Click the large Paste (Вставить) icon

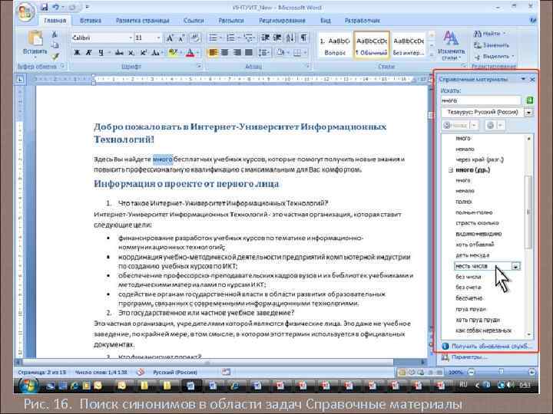tap(35, 39)
